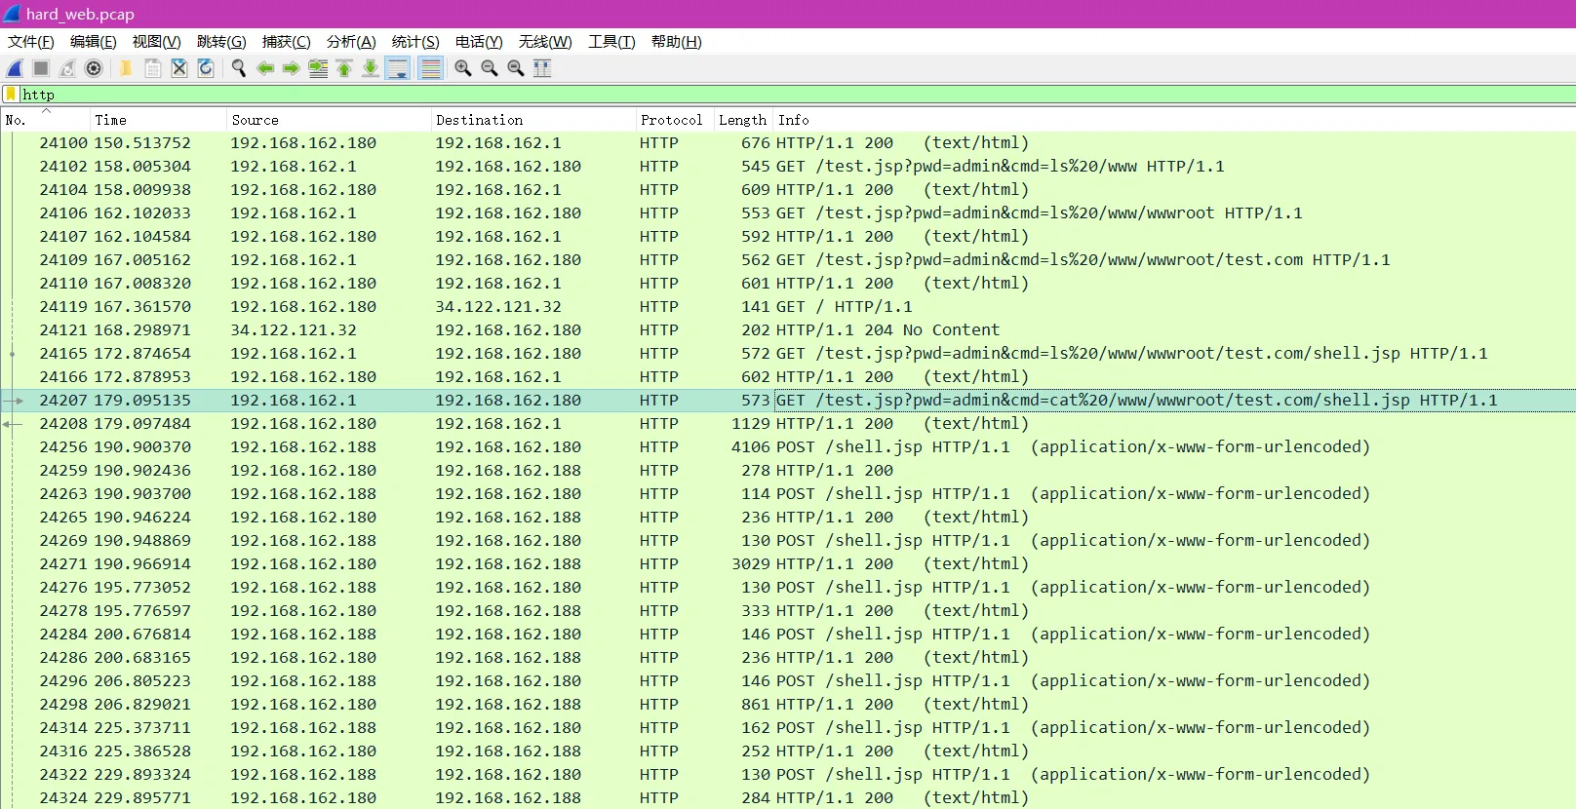Screen dimensions: 1576x809
Task: Open the 分析(A) menu
Action: coord(350,41)
